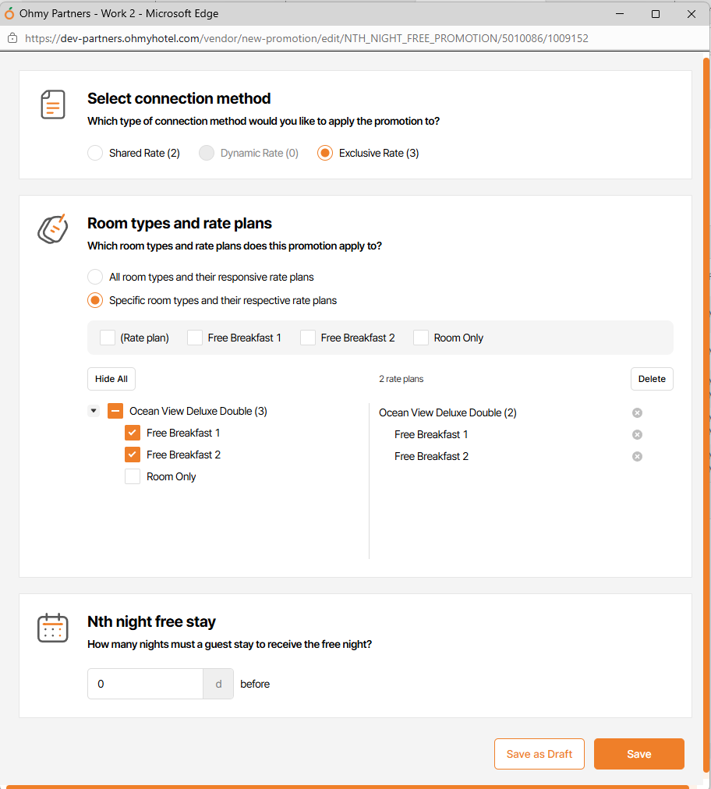
Task: Uncheck Free Breakfast 1 under Ocean View Deluxe Double
Action: 133,433
